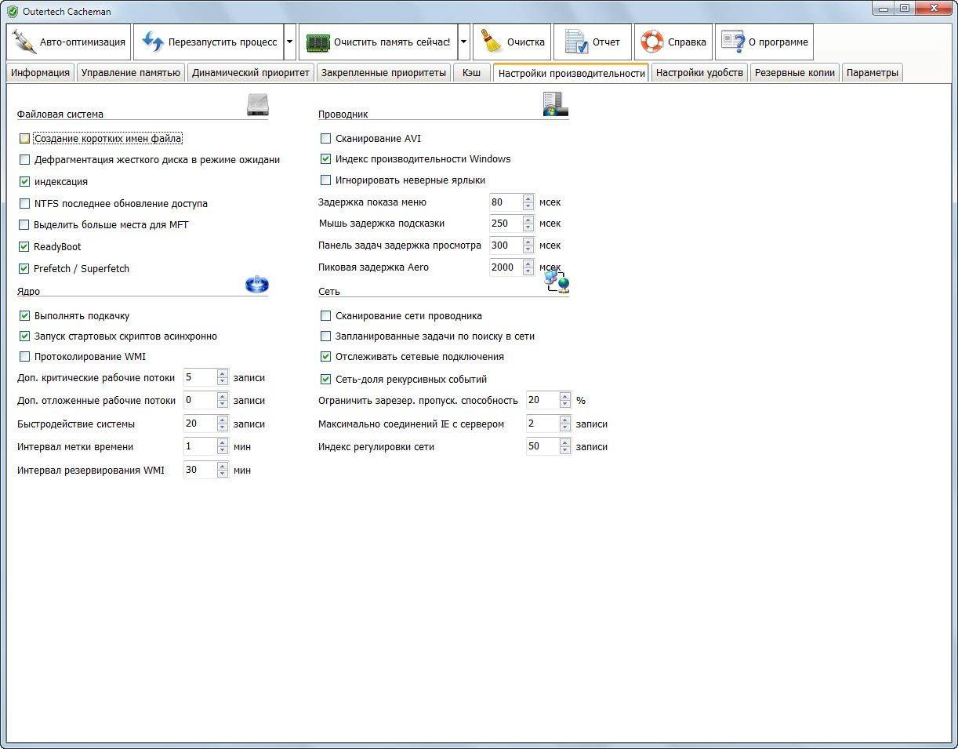Click the Интервал резервирования WMI value field
This screenshot has height=749, width=958.
(x=200, y=471)
